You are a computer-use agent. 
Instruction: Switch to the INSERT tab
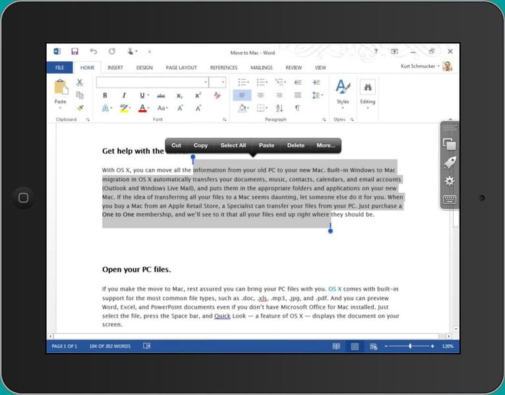click(x=115, y=68)
